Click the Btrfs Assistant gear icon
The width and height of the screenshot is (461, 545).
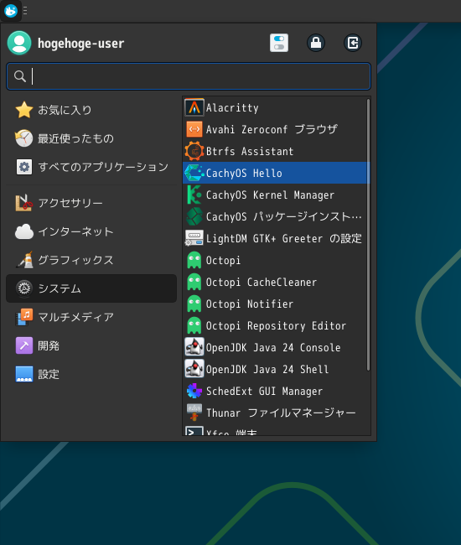pyautogui.click(x=194, y=151)
